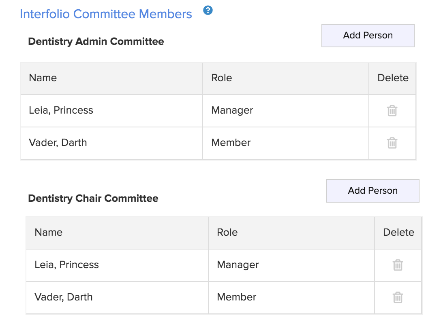441x330 pixels.
Task: Add Person to Dentistry Chair Committee
Action: (x=372, y=191)
